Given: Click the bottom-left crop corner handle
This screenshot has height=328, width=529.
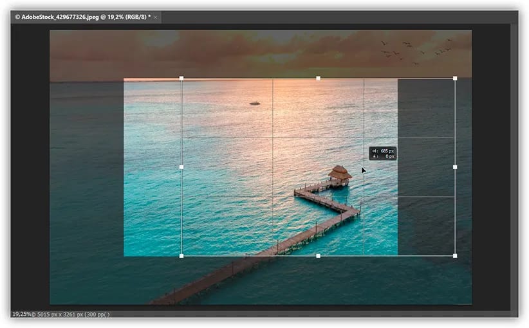Looking at the screenshot, I should (181, 256).
